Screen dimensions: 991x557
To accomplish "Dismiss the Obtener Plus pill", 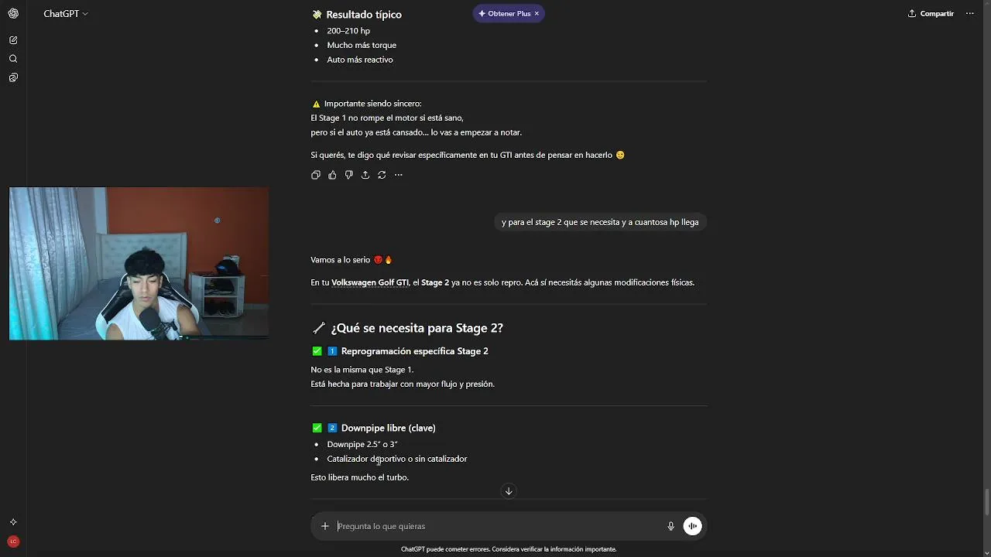I will click(x=537, y=13).
